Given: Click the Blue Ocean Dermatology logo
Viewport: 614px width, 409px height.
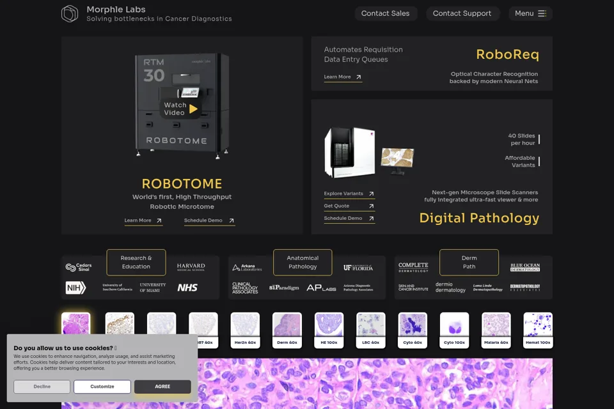Looking at the screenshot, I should click(x=525, y=267).
